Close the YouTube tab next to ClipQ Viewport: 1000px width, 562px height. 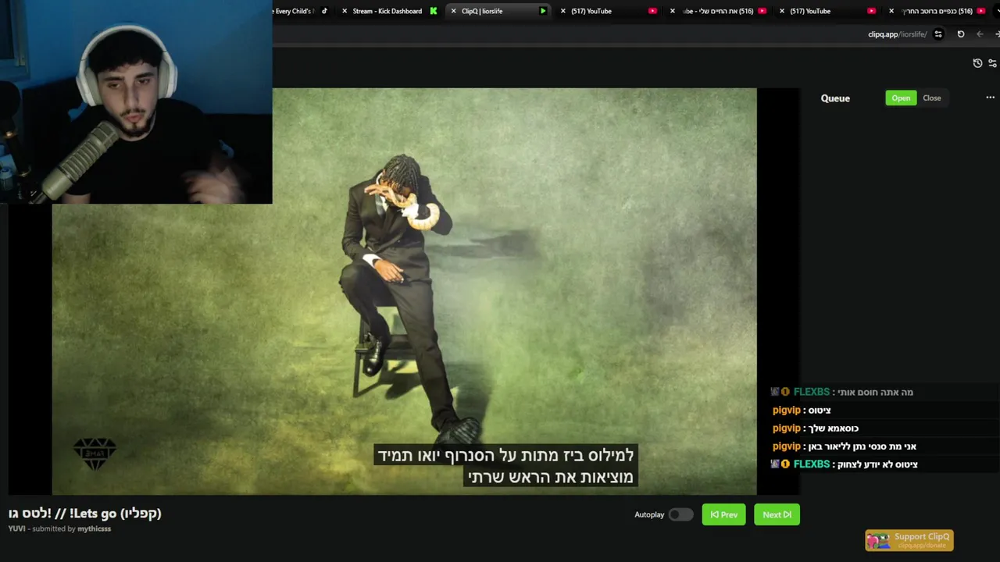coord(562,11)
